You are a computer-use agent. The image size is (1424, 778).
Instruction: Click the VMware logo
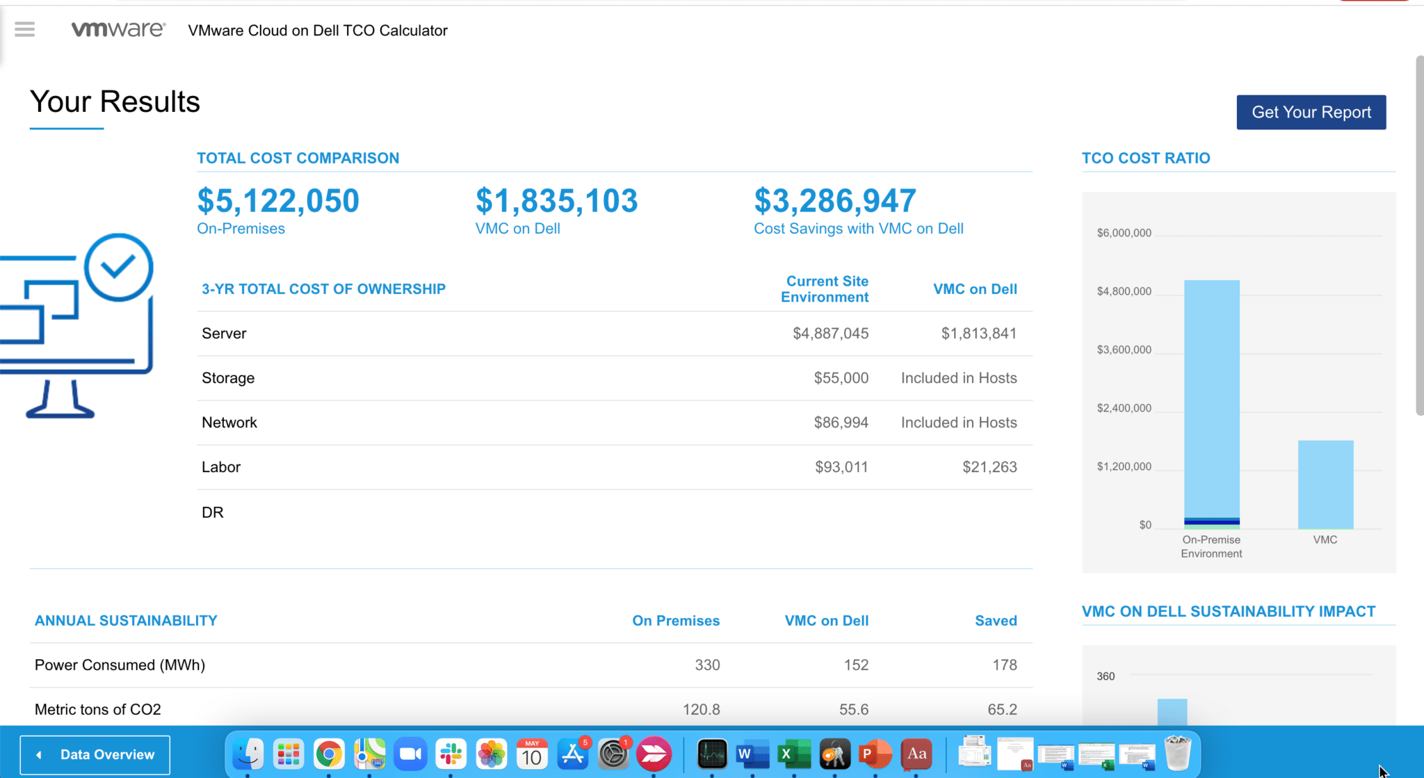pos(118,29)
